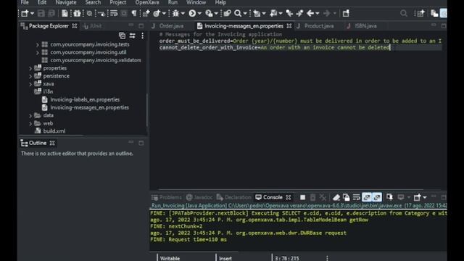The height and width of the screenshot is (261, 464).
Task: Click the New wizard toolbar icon
Action: [25, 13]
